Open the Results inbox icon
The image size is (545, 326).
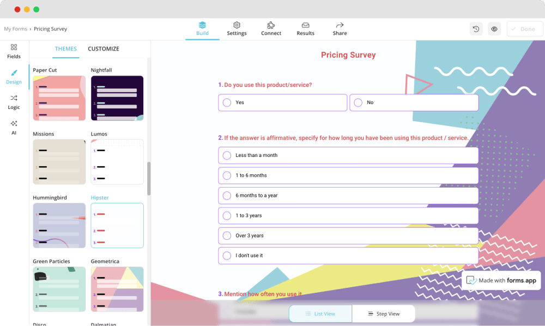click(305, 25)
